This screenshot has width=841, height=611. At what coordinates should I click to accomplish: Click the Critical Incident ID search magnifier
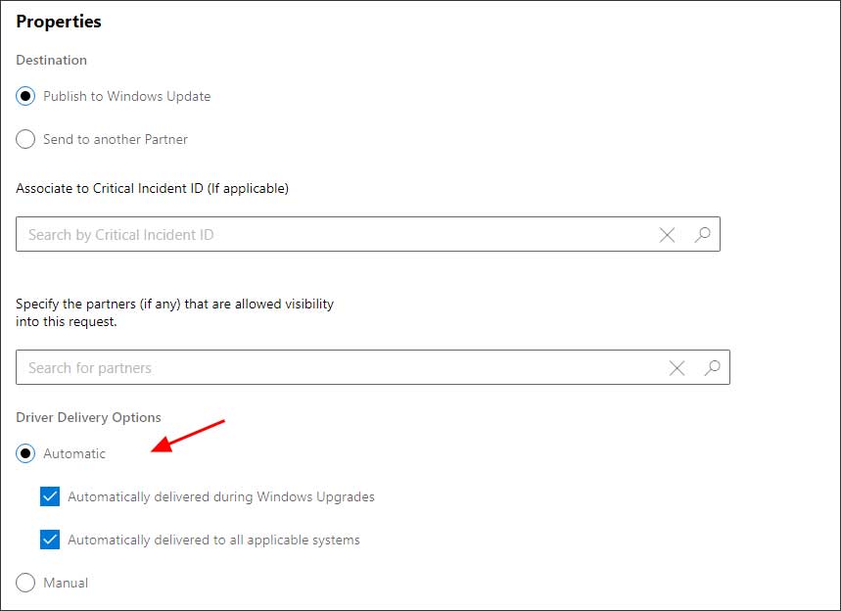[x=702, y=235]
